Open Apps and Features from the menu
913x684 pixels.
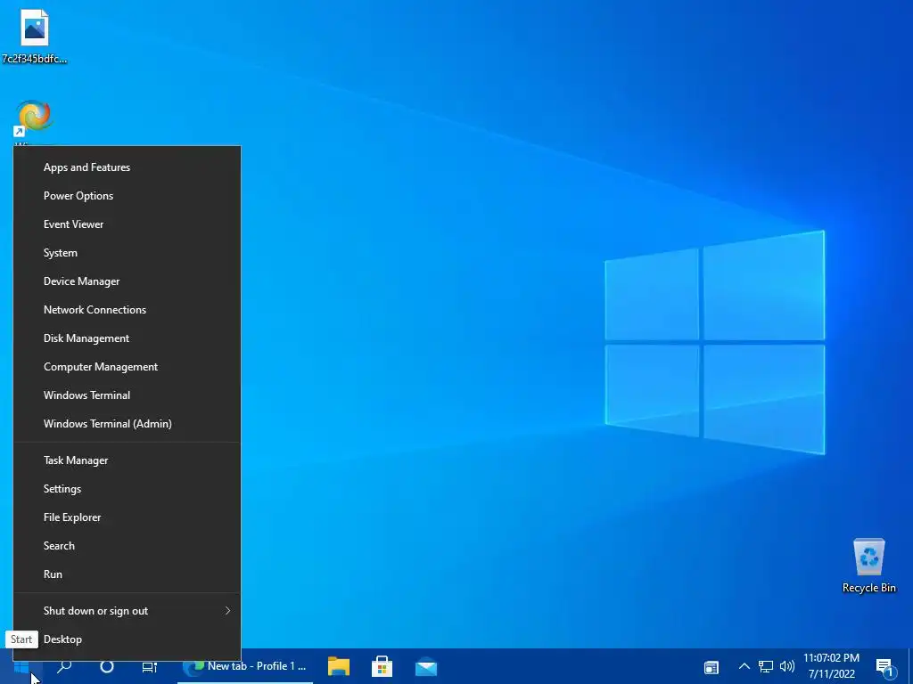pyautogui.click(x=127, y=167)
